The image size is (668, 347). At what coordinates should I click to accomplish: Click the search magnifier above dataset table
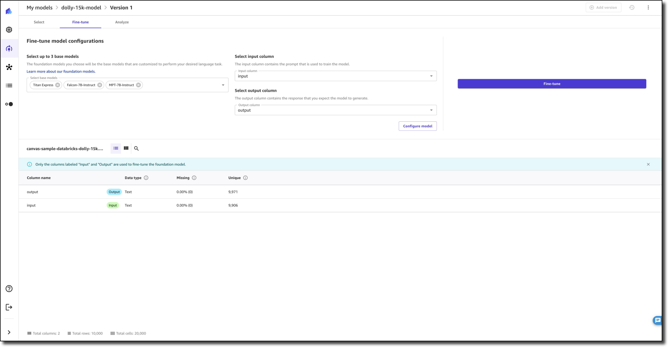[136, 148]
